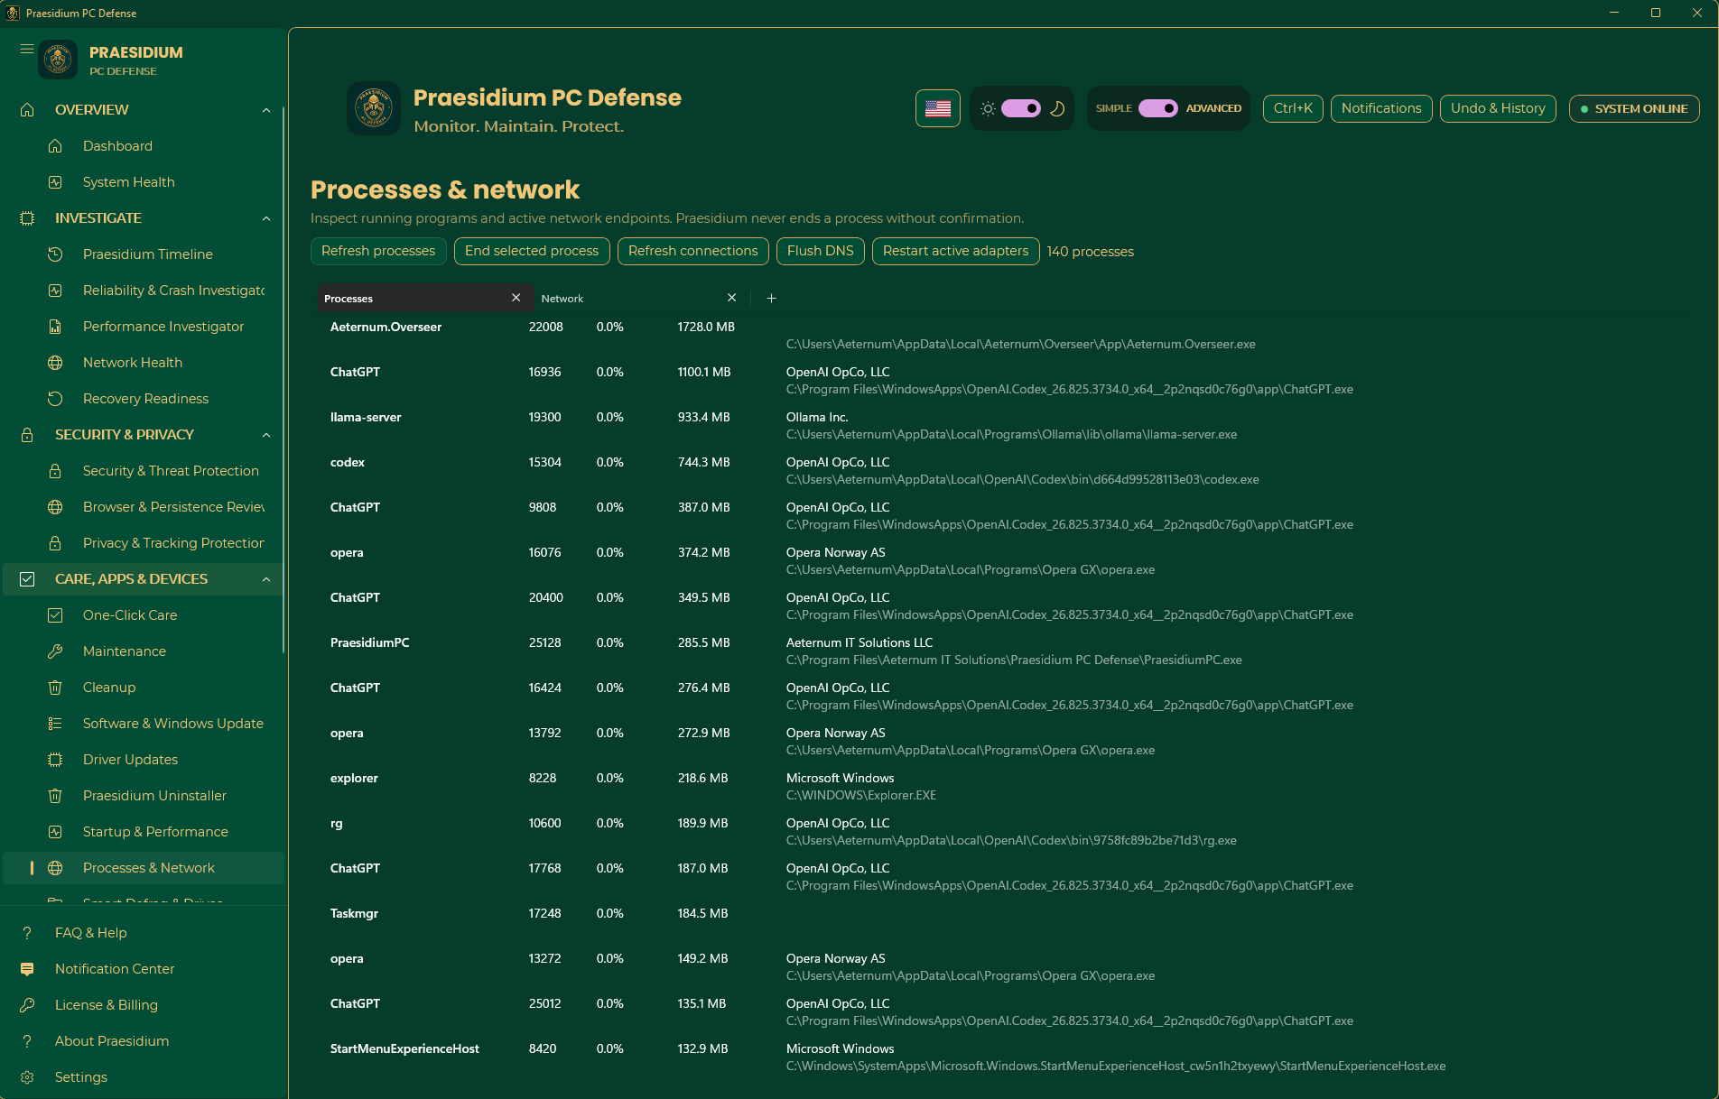The height and width of the screenshot is (1099, 1719).
Task: Click Refresh processes button
Action: (x=378, y=251)
